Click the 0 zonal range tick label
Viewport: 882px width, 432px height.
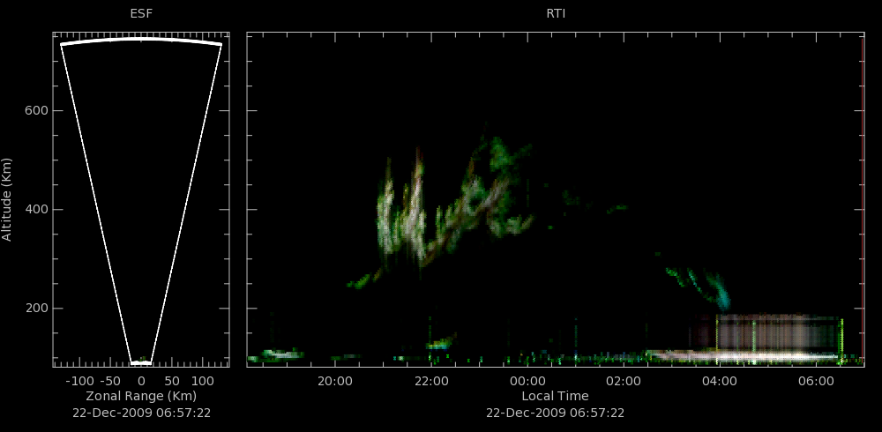pos(141,381)
